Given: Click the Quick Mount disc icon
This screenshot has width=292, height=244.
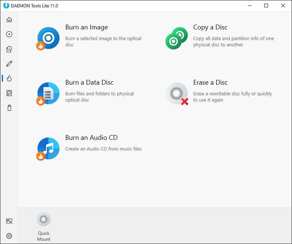Looking at the screenshot, I should pyautogui.click(x=44, y=219).
